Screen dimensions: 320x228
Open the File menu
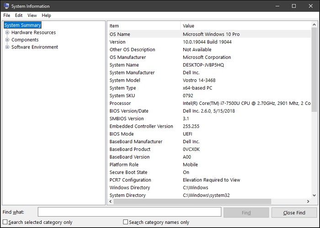tap(7, 15)
